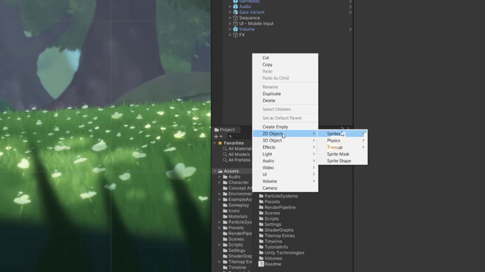Screen dimensions: 485x272
Task: Expand the FX object arrow
Action: click(230, 35)
